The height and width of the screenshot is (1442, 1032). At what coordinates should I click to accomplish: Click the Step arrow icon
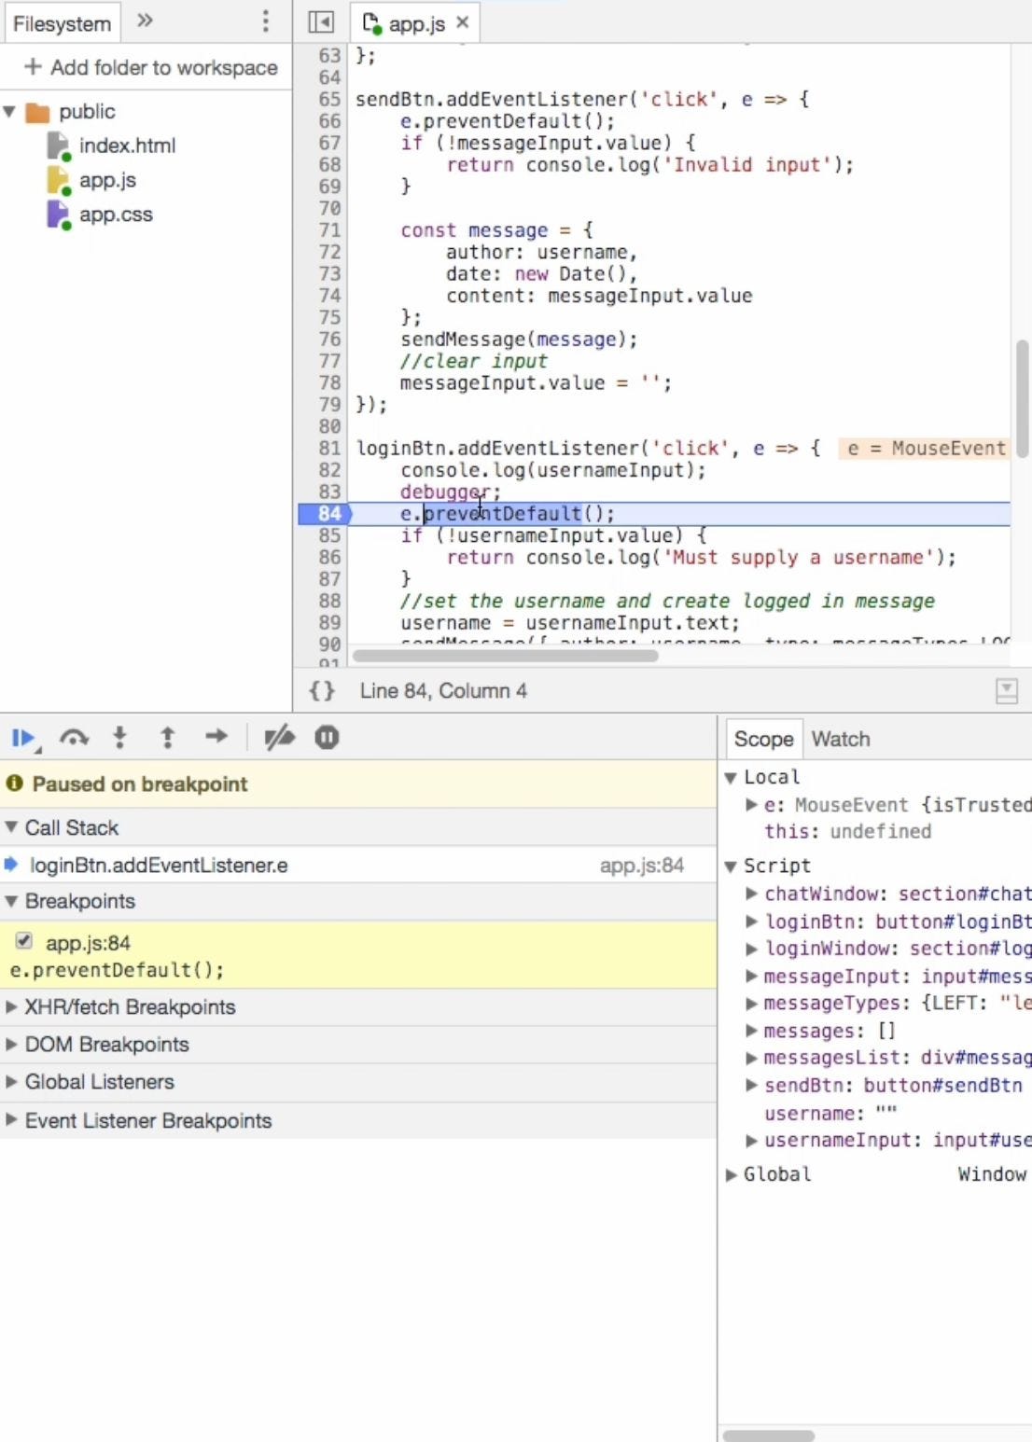coord(216,737)
